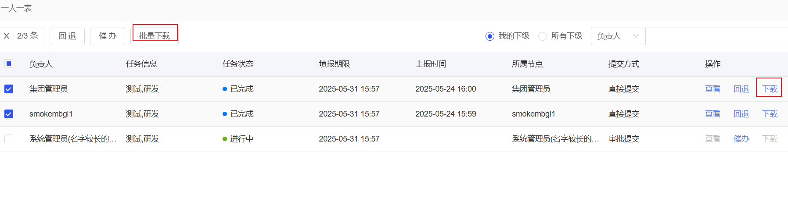Uncheck the smokembgl1 row checkbox

(9, 114)
